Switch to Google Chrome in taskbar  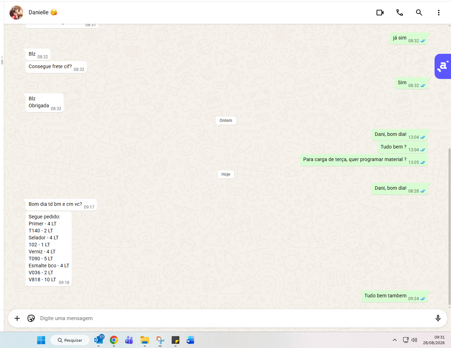click(x=114, y=340)
